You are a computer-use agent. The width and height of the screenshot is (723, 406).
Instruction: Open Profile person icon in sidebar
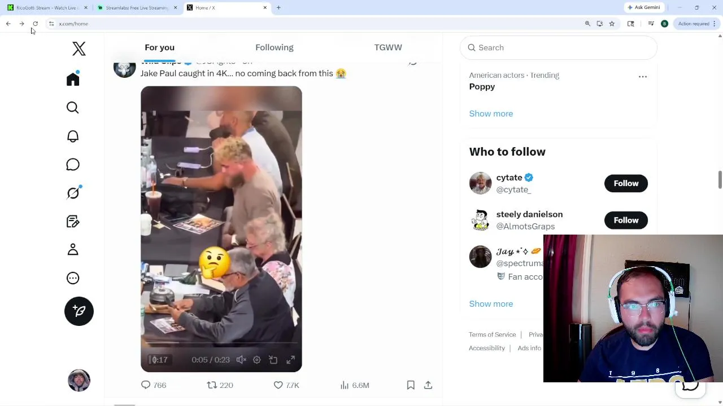tap(73, 250)
